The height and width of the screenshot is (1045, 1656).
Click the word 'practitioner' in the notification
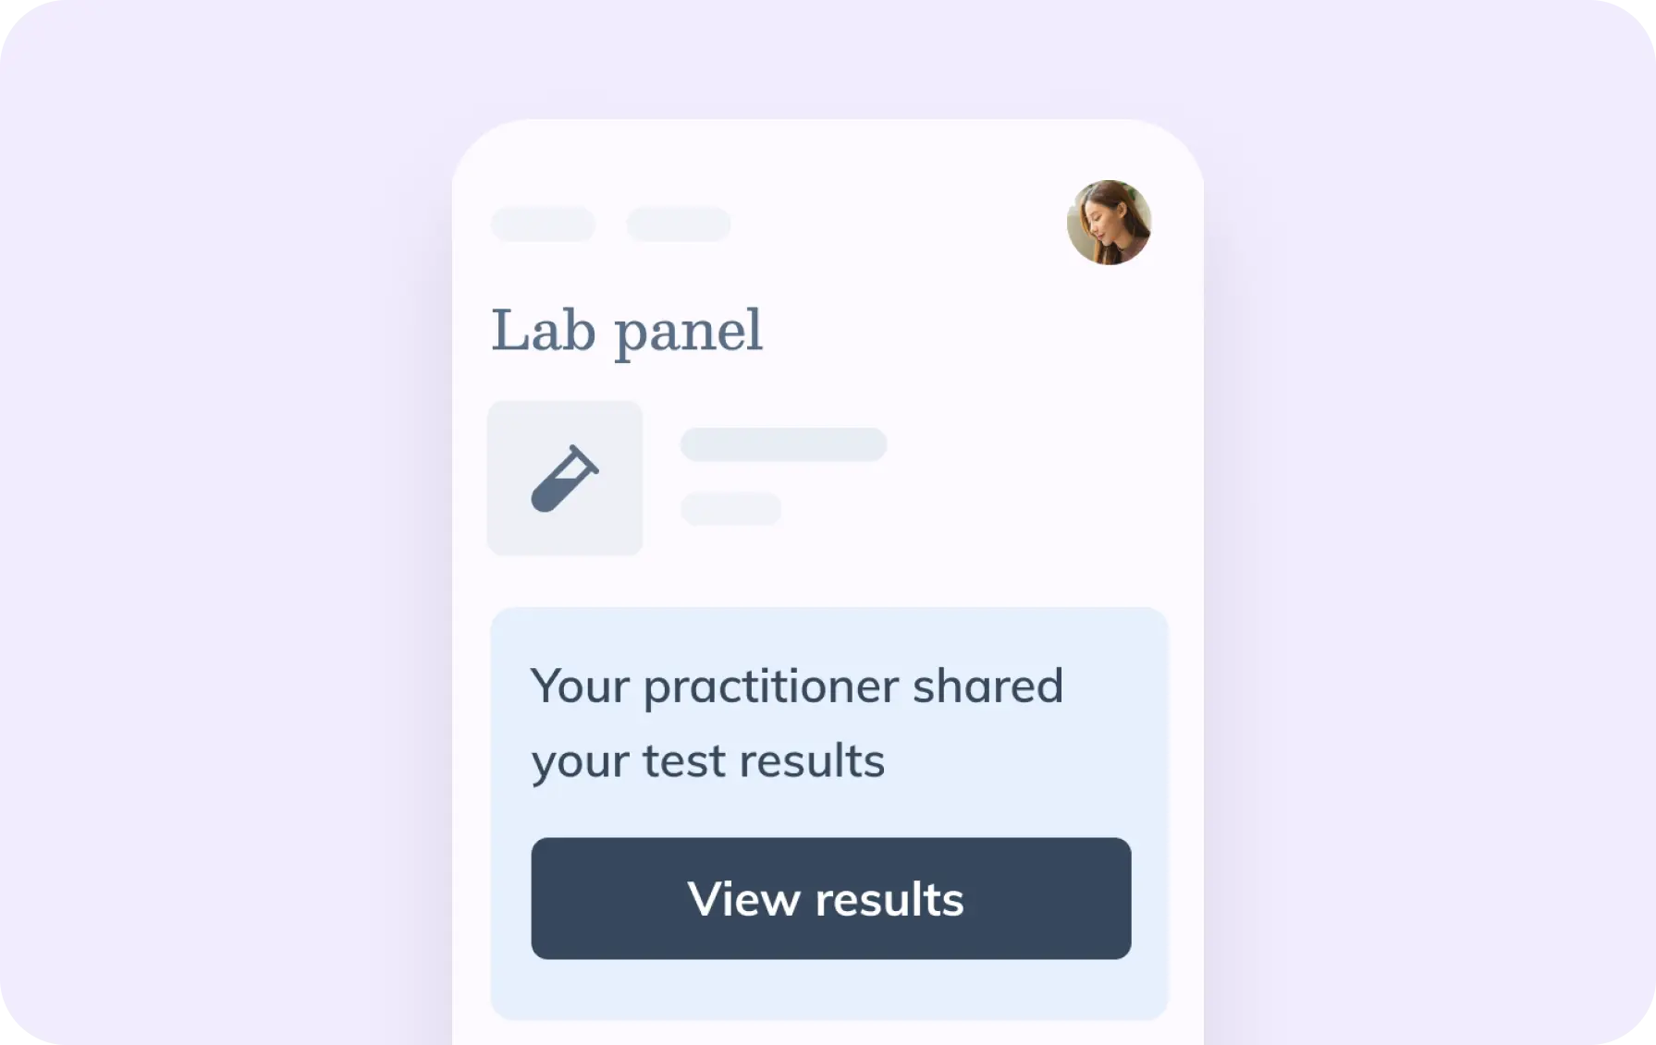point(771,687)
